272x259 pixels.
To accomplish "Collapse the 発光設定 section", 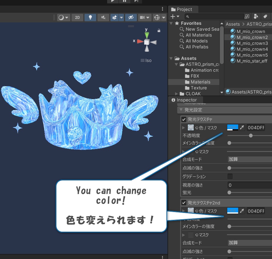I will 181,110.
